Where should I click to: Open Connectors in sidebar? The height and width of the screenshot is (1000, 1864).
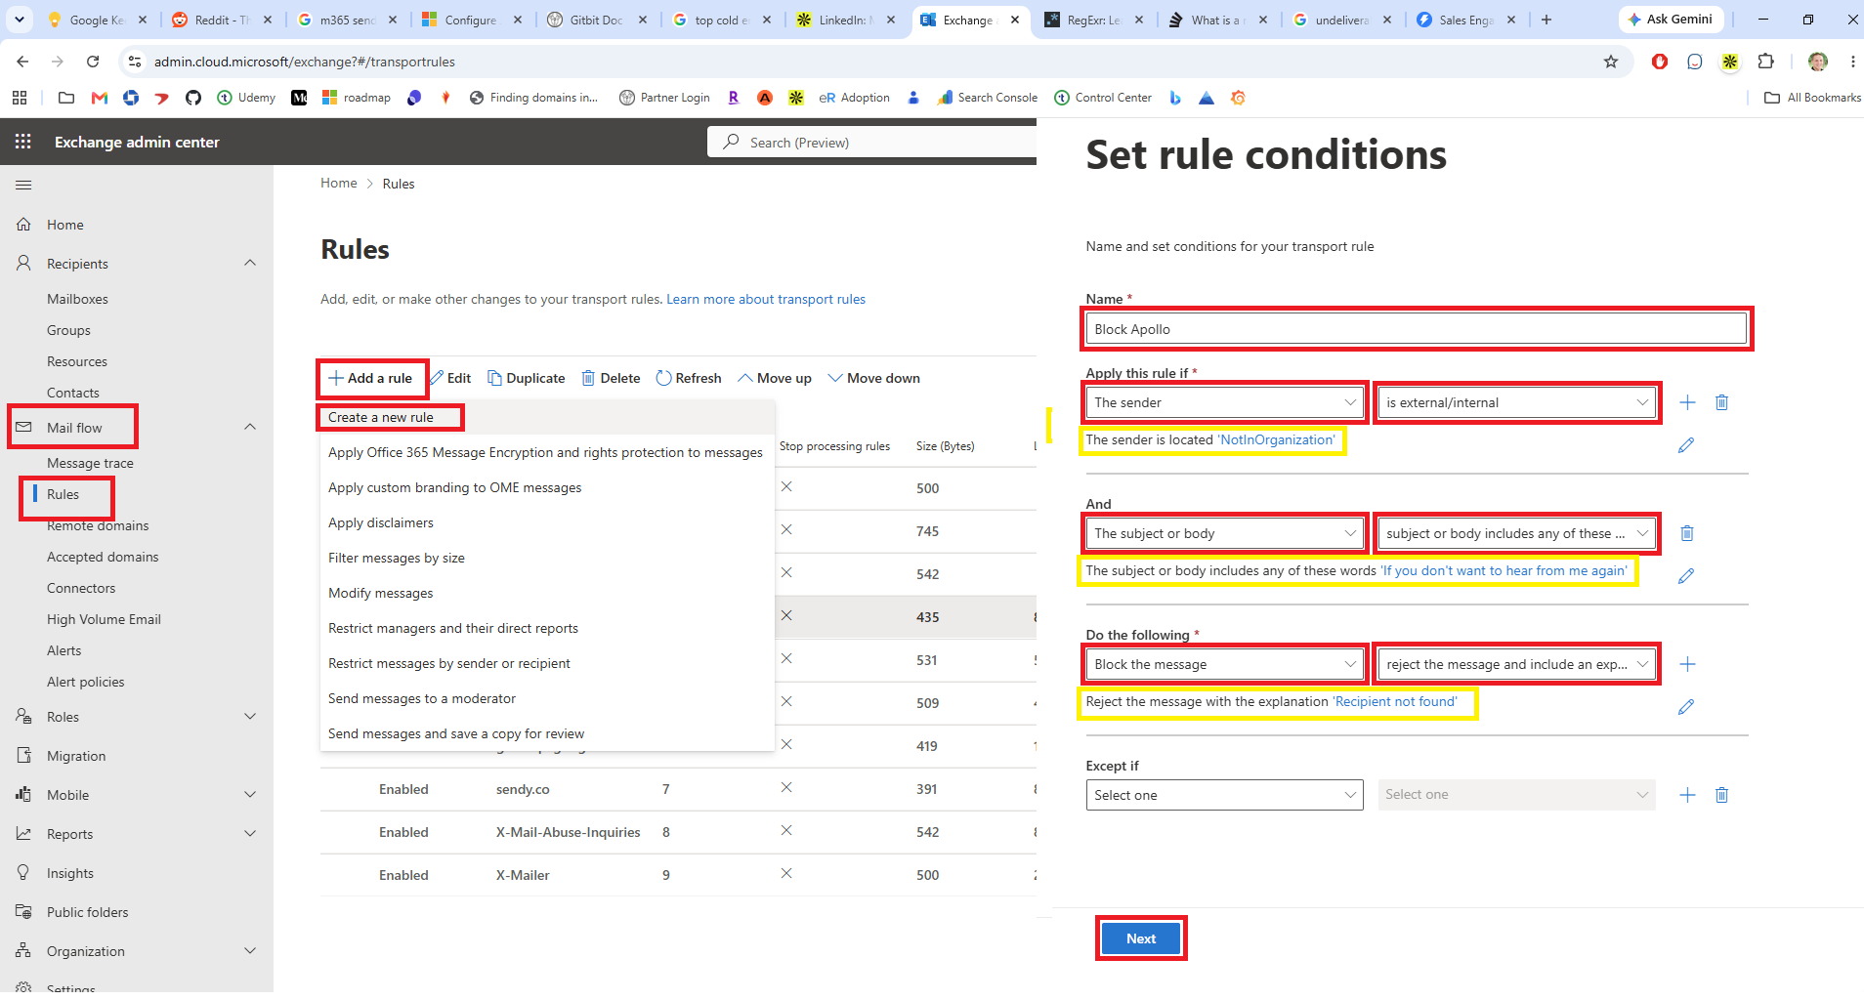tap(81, 588)
